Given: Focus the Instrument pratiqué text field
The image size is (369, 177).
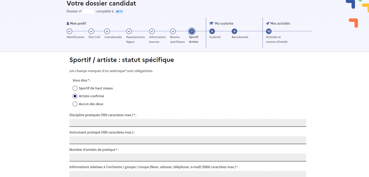Looking at the screenshot, I should pos(188,140).
